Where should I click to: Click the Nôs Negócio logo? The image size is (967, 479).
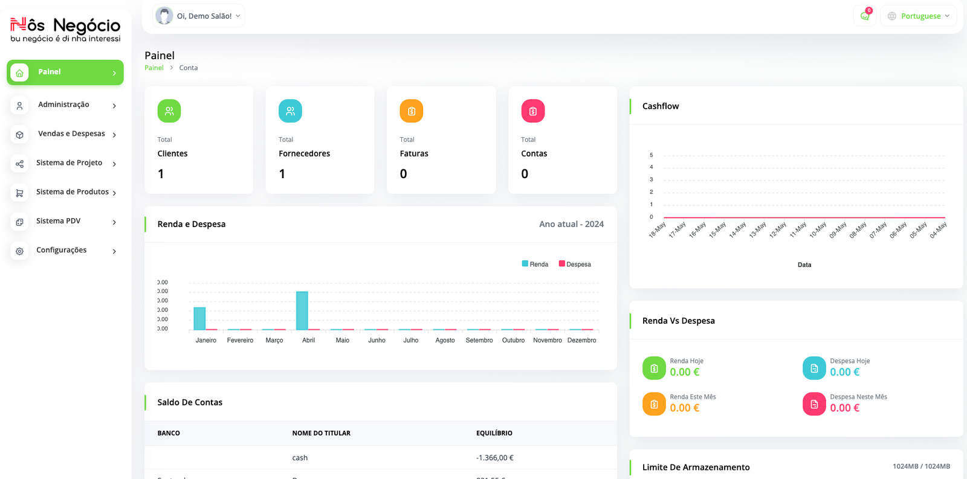65,30
